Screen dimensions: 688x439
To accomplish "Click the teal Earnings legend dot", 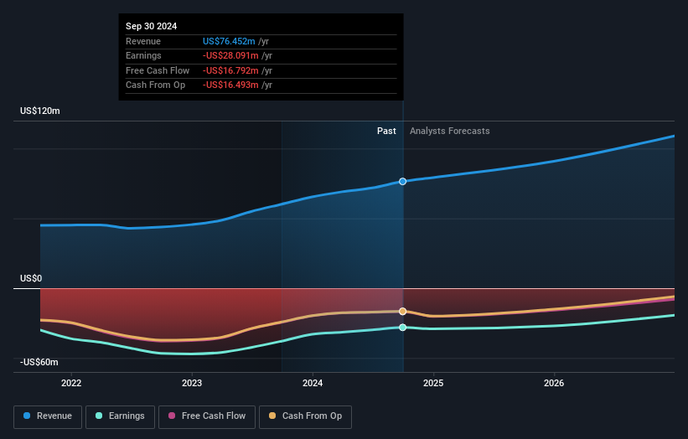I will pyautogui.click(x=99, y=416).
